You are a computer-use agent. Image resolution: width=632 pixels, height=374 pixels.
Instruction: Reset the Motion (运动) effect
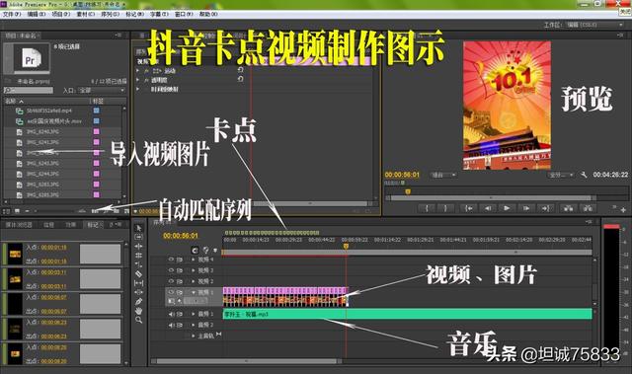(240, 70)
